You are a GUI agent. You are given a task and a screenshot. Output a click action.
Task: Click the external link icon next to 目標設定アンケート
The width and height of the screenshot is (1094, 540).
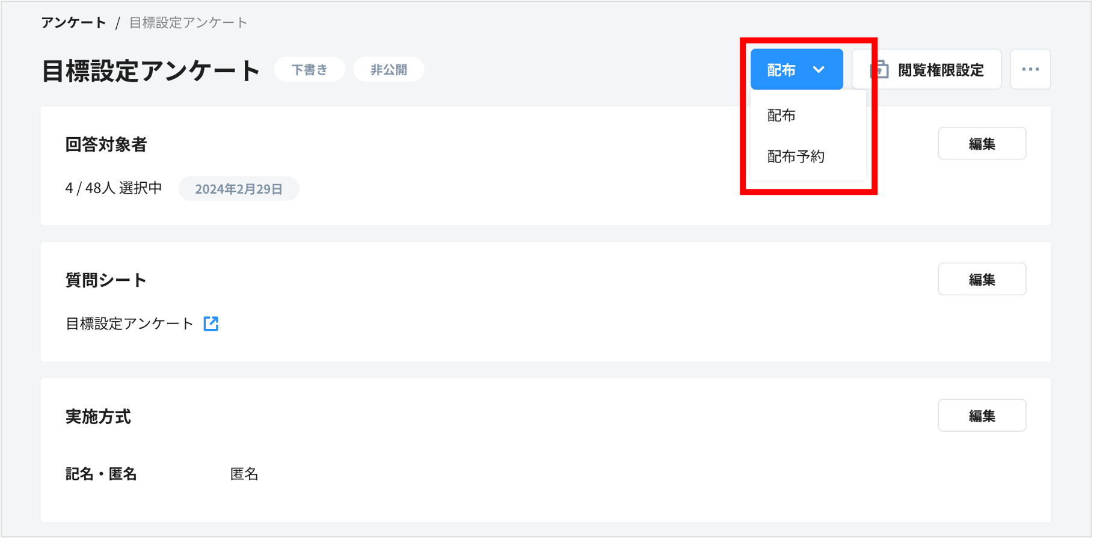211,324
